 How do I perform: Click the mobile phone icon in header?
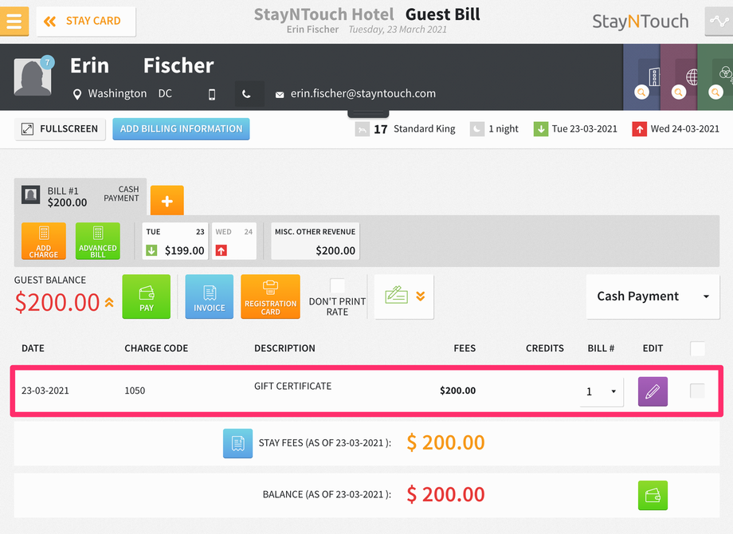click(x=212, y=94)
